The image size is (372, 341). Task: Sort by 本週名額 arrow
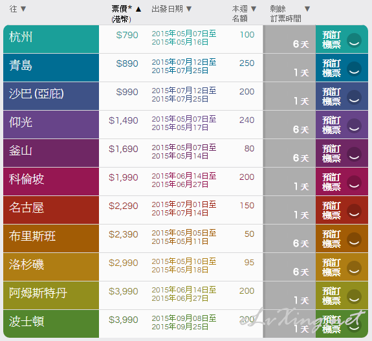pos(254,9)
